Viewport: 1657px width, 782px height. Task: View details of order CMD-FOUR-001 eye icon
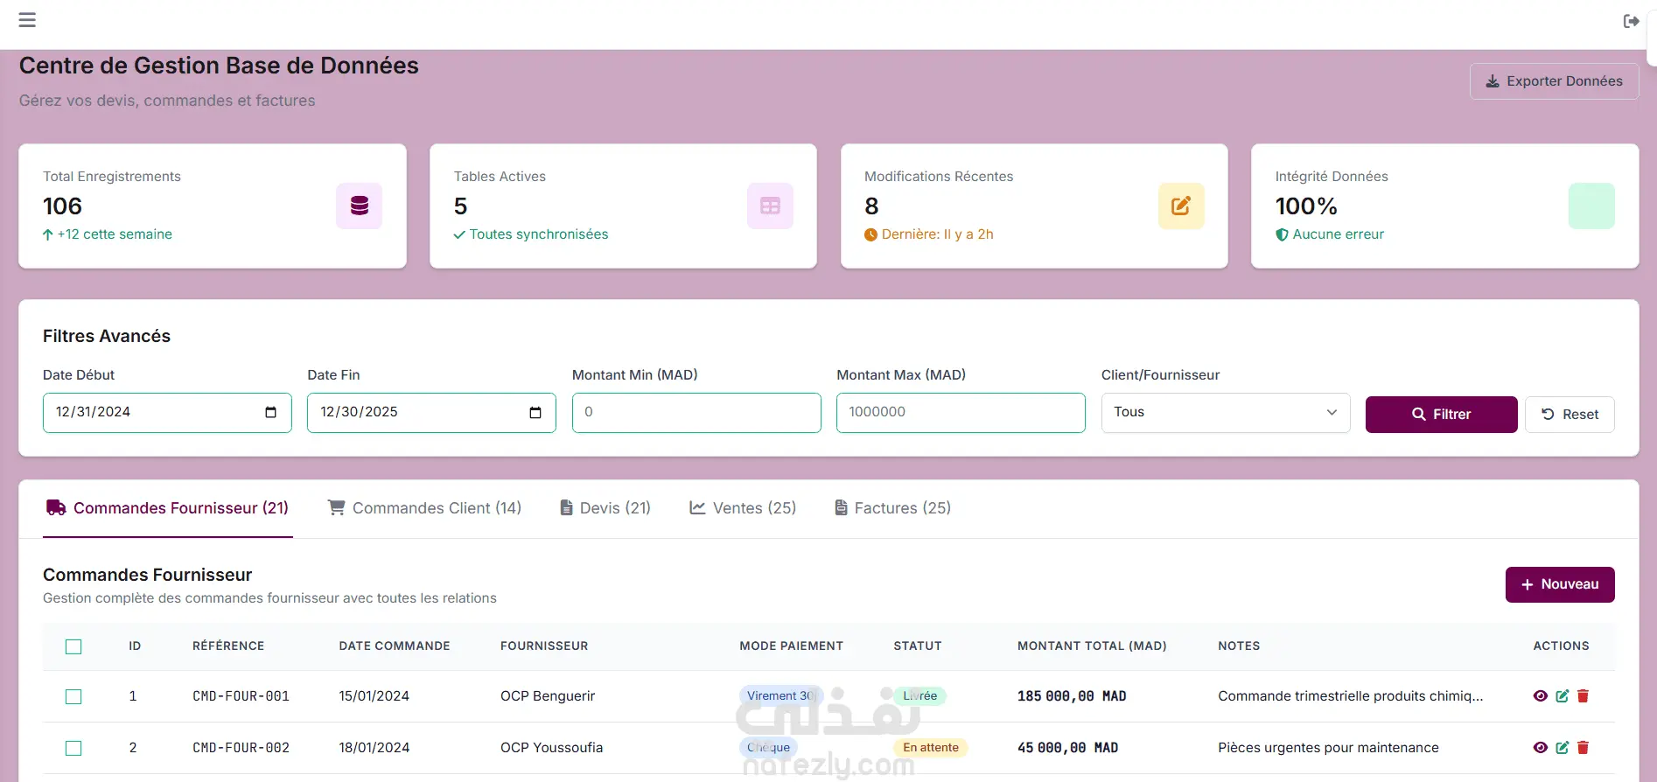pyautogui.click(x=1541, y=696)
